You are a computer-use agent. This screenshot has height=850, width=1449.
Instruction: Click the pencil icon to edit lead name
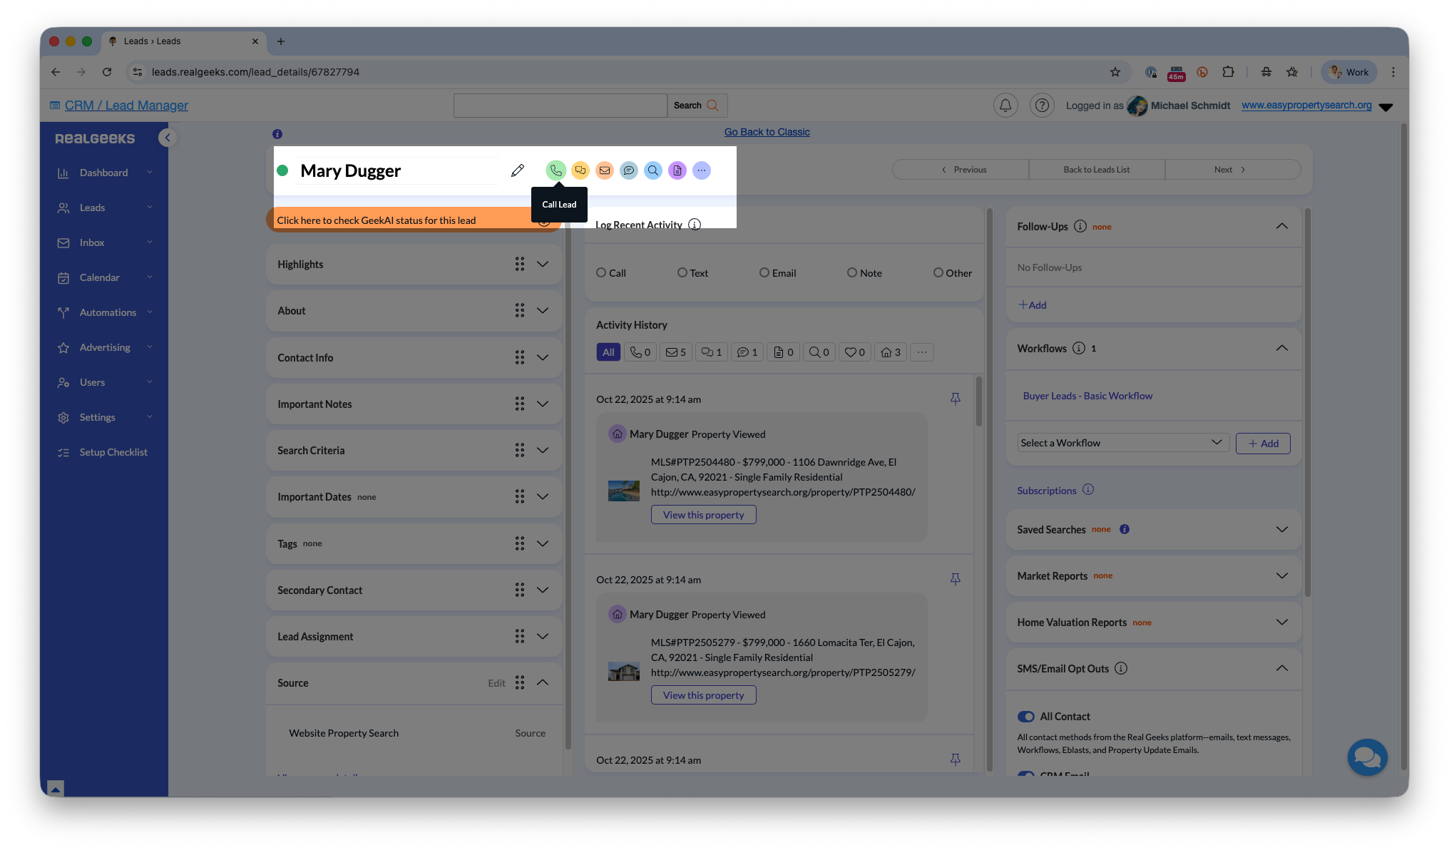[x=518, y=170]
